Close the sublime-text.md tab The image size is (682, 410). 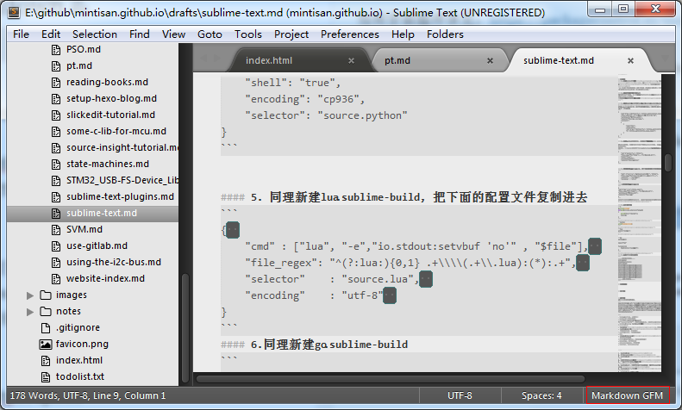(630, 61)
